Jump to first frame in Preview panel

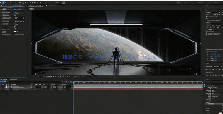(210, 8)
